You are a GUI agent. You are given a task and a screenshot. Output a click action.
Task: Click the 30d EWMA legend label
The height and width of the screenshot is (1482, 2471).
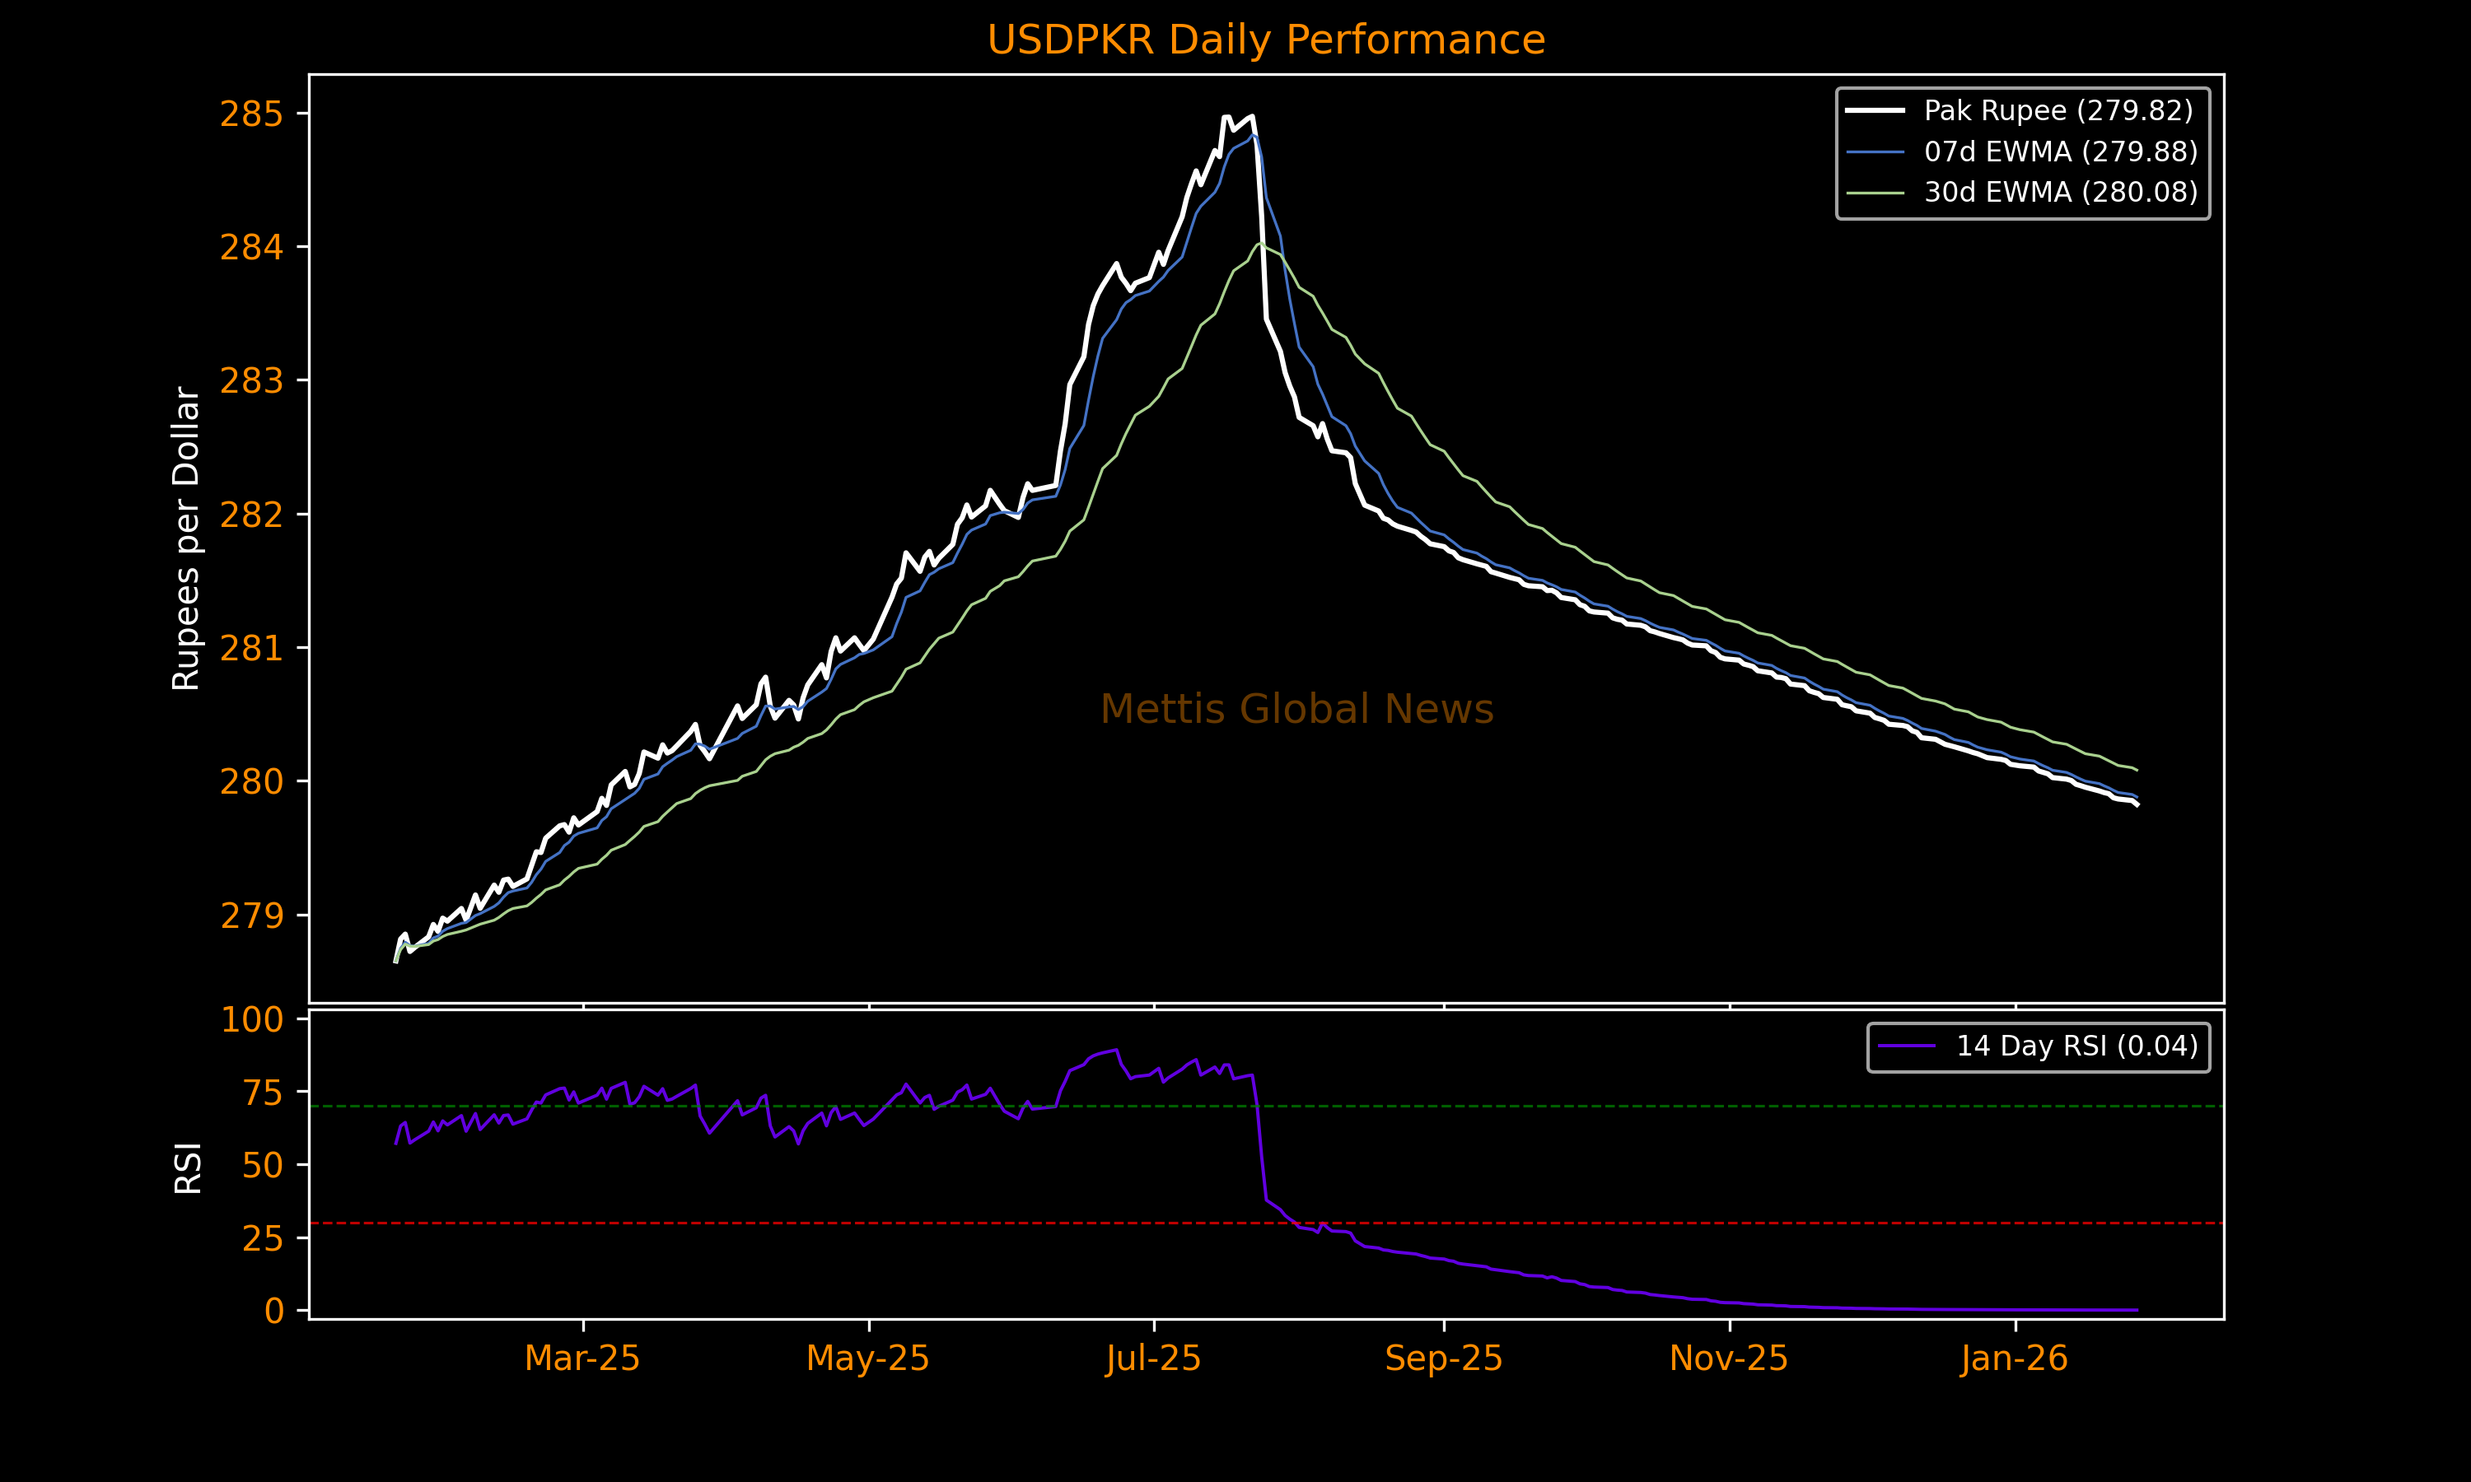click(2061, 192)
